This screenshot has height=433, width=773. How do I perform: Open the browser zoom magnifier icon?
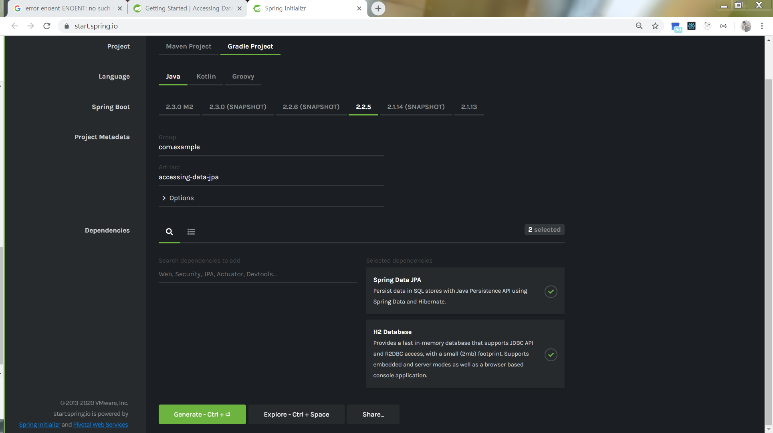[639, 26]
